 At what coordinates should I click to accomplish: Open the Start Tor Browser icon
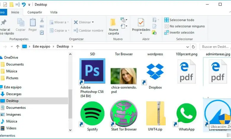click(124, 113)
